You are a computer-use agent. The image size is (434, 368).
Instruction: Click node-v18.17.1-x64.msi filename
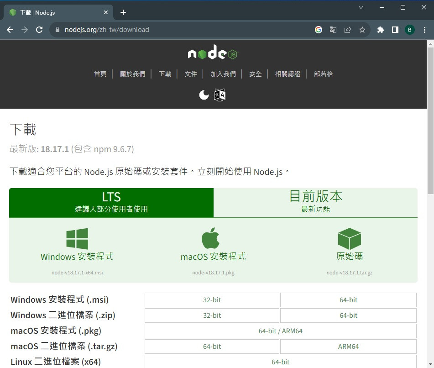[77, 273]
